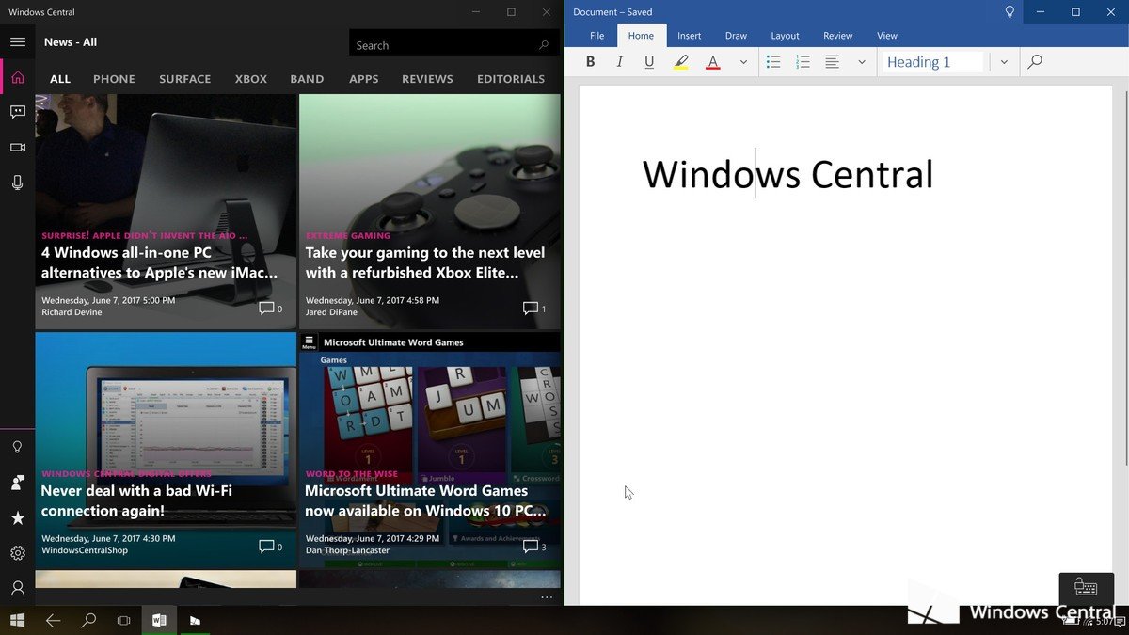This screenshot has width=1129, height=635.
Task: Open the Tell Me lightbulb in Word title bar
Action: tap(1010, 12)
